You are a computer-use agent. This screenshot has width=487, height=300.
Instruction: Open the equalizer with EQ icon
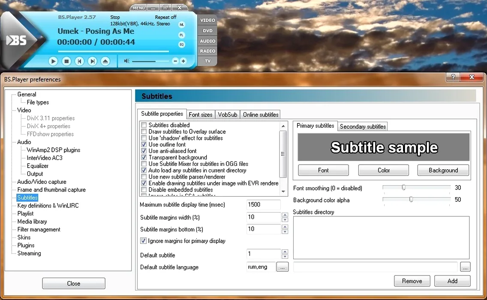coord(181,45)
